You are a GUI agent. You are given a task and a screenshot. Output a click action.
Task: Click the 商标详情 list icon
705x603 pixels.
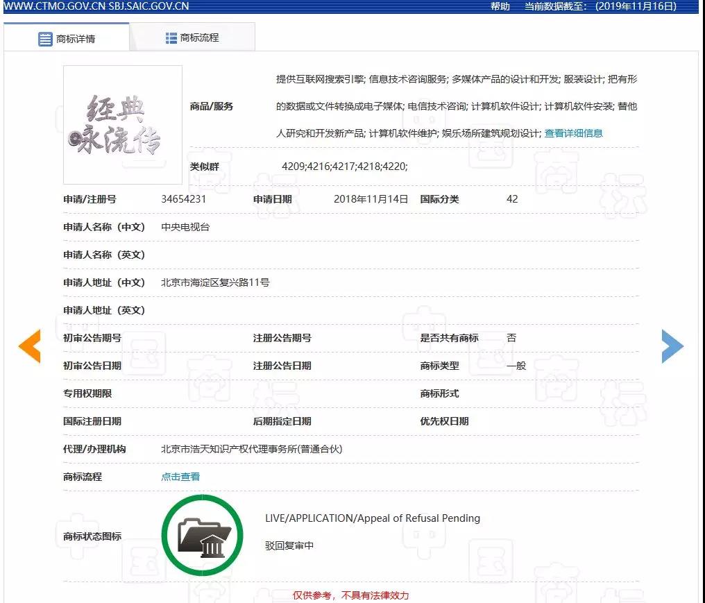45,39
